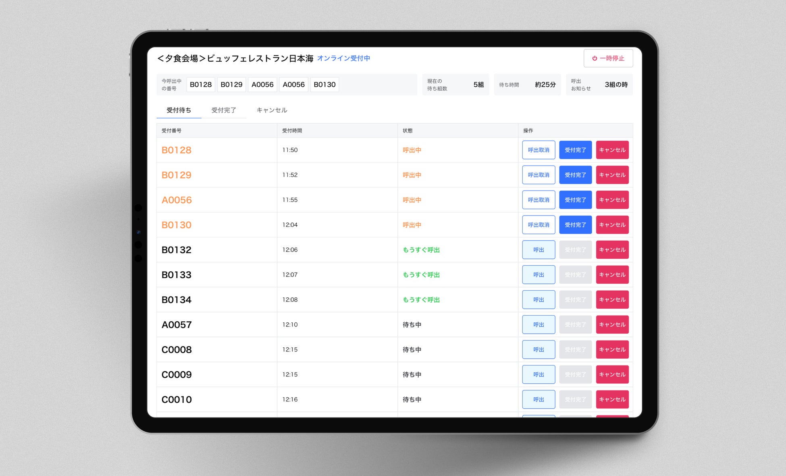Click the オンライン受付中 status link

(343, 58)
